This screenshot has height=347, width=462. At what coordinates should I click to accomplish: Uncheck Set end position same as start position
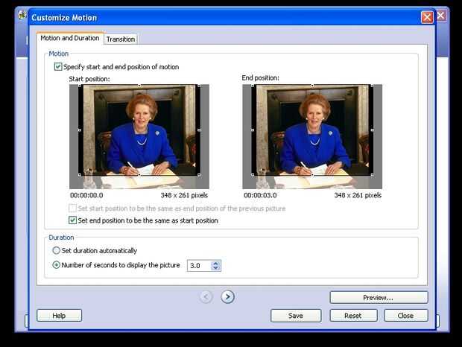[x=72, y=220]
